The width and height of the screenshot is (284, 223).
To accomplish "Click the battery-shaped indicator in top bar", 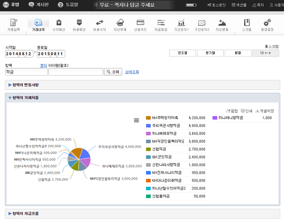I will 191,5.
